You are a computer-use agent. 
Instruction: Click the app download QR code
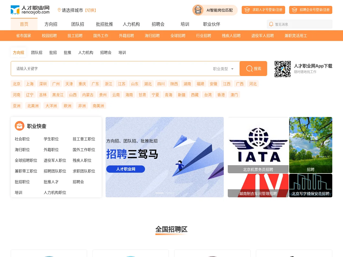[283, 69]
